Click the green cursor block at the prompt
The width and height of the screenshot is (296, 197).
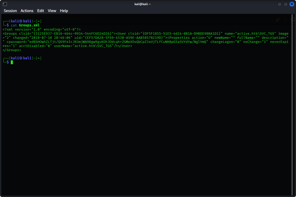(12, 62)
